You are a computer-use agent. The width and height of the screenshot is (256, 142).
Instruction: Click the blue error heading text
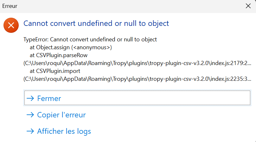(x=96, y=23)
